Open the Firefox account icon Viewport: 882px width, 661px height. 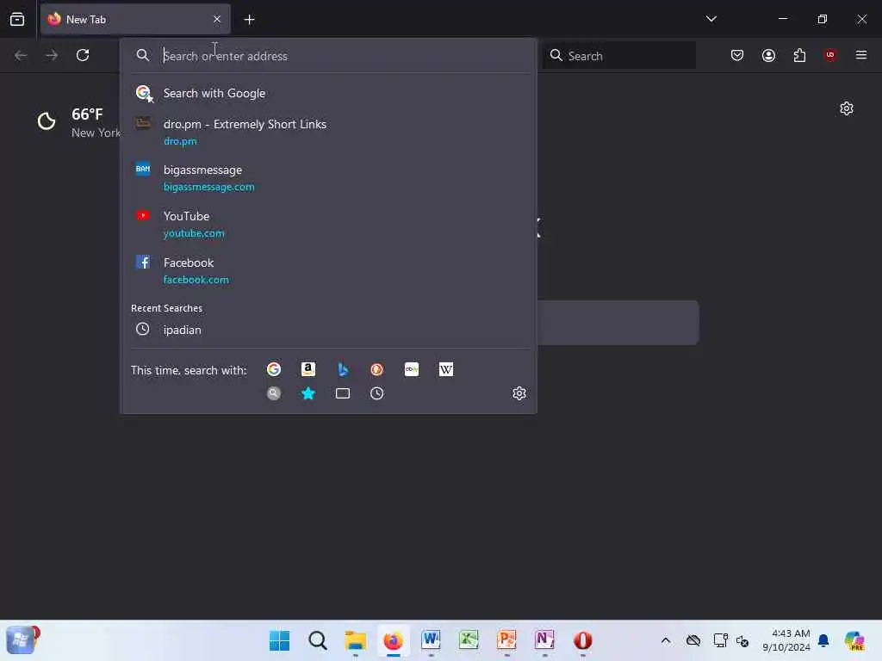[768, 55]
